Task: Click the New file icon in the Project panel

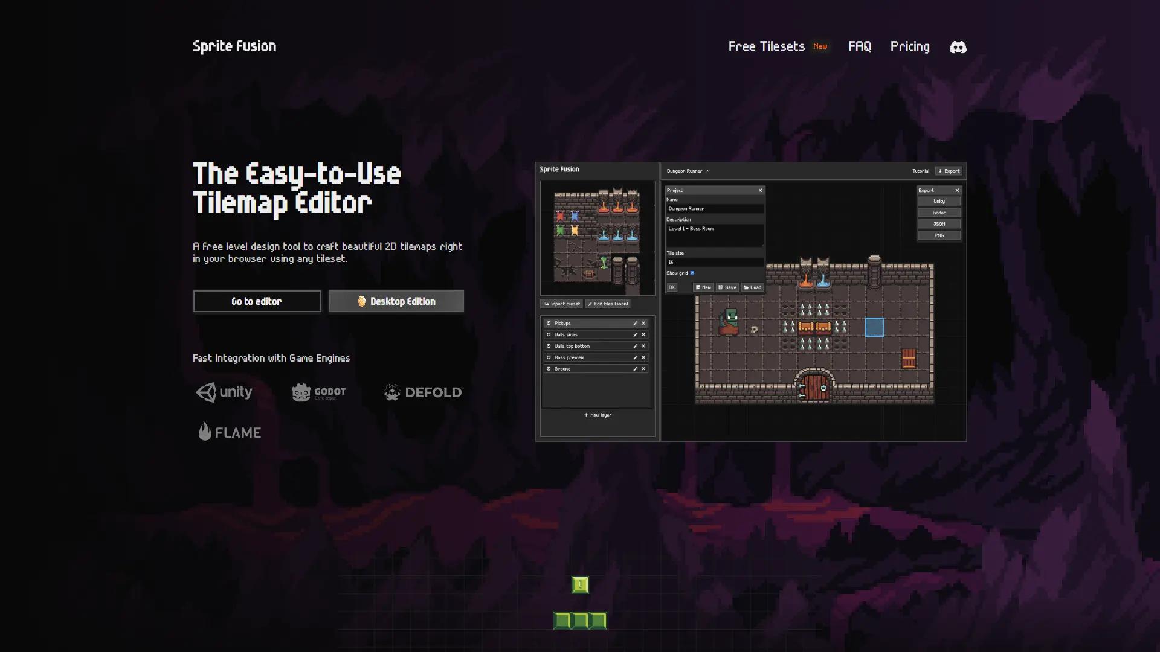Action: (698, 288)
